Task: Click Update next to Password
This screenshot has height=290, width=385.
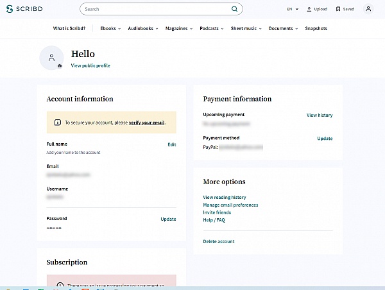Action: (x=168, y=219)
